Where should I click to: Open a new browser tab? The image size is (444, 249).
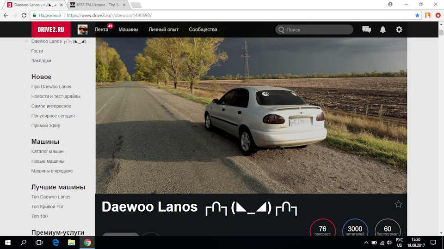(136, 5)
